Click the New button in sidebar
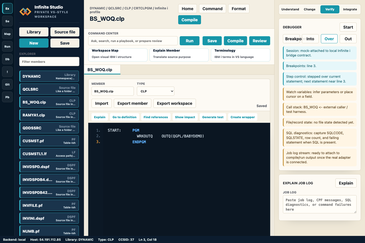 coord(34,43)
